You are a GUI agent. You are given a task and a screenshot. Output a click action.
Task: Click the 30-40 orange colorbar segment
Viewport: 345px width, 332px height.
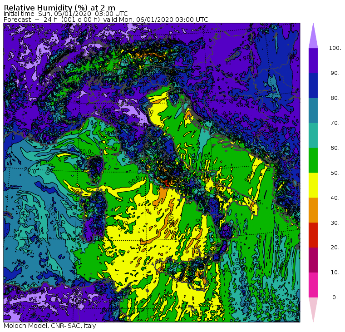coord(313,210)
